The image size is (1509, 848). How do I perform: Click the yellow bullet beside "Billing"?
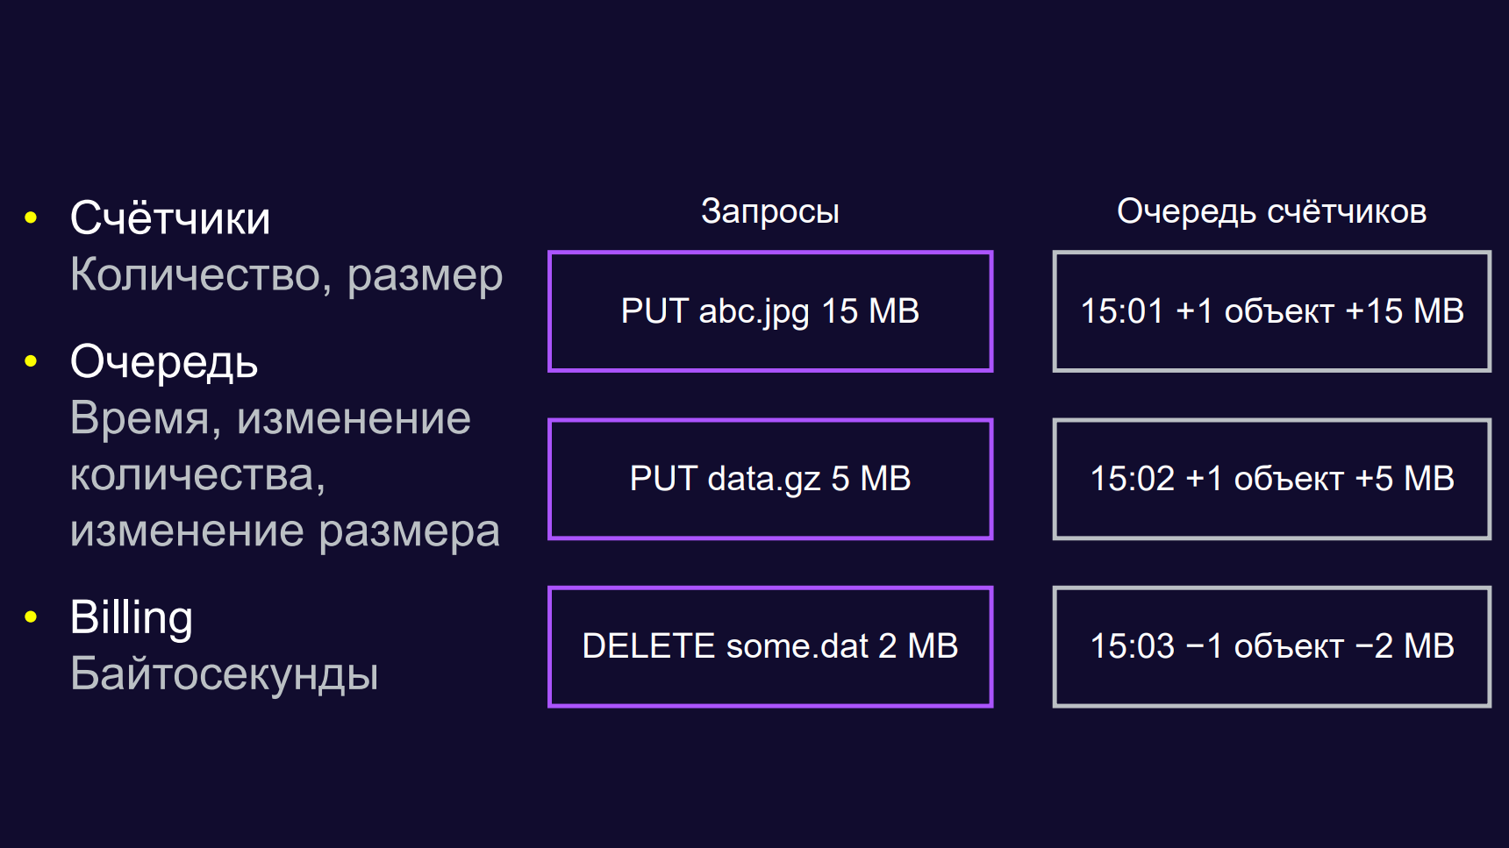tap(32, 616)
